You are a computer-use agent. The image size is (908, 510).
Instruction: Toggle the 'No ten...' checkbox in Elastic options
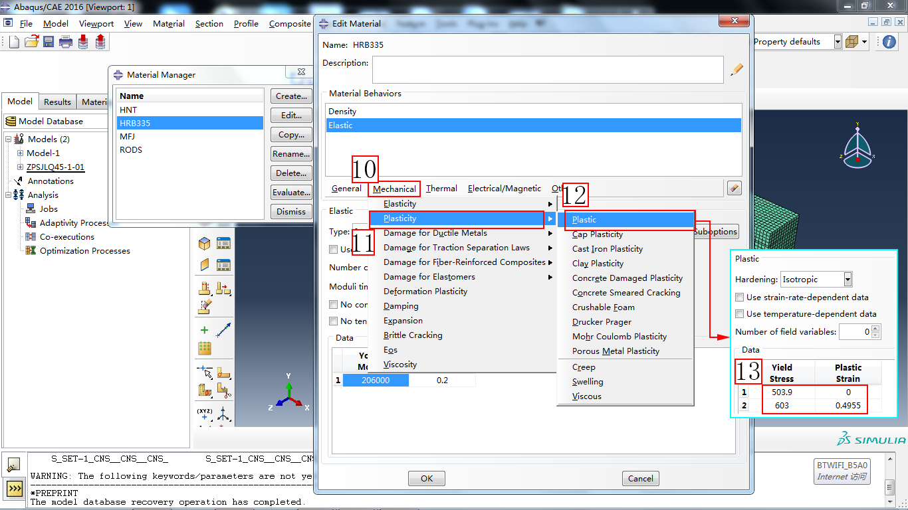tap(334, 321)
